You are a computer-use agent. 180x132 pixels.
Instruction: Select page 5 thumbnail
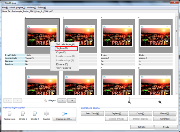coord(42,82)
